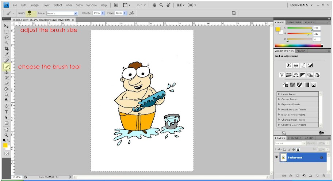
Task: Select the Dodge tool
Action: 7,100
